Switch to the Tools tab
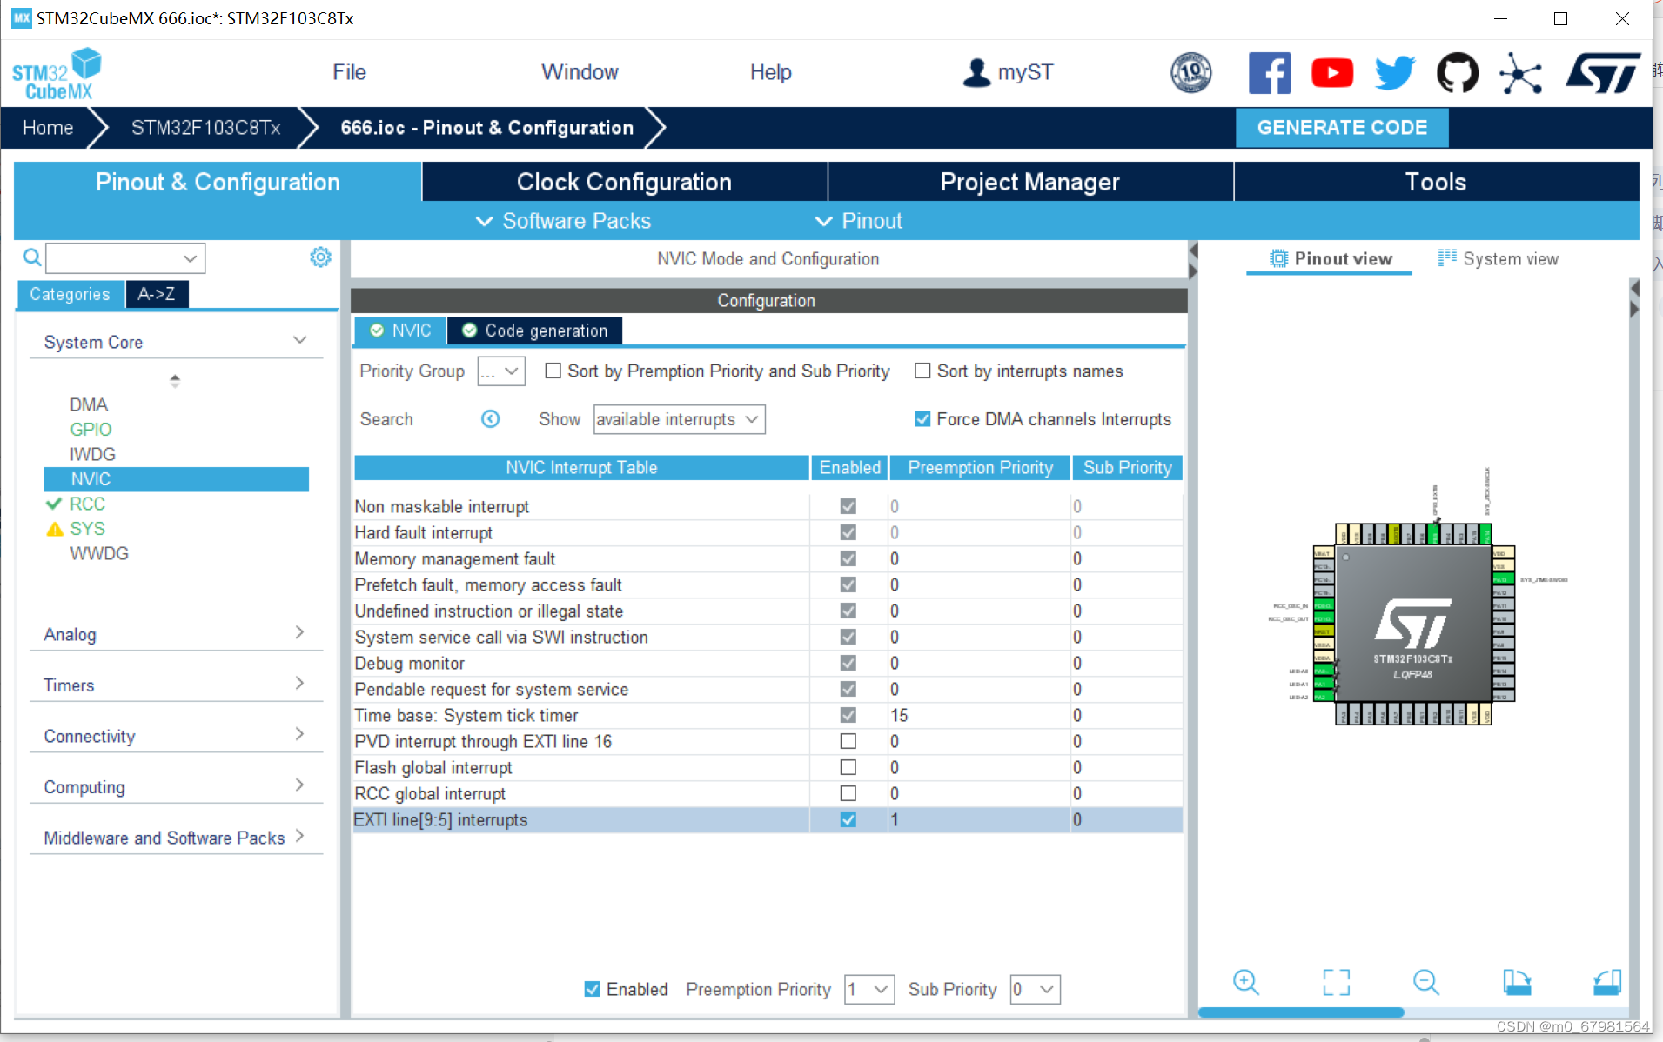The width and height of the screenshot is (1663, 1042). point(1436,182)
